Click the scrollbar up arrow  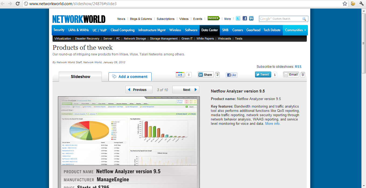tap(364, 11)
